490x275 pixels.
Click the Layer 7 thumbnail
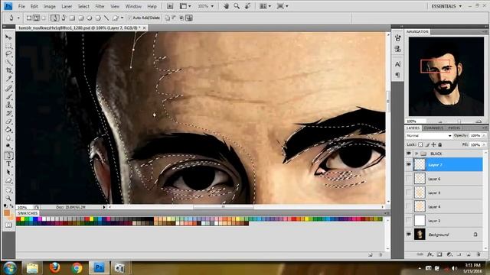420,164
